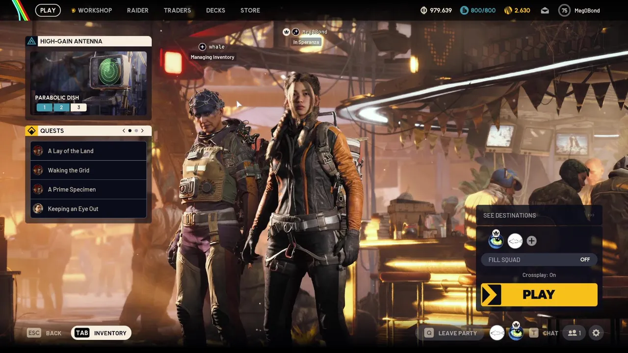
Task: Open the Parabolic Dish project thumbnail
Action: [x=88, y=83]
